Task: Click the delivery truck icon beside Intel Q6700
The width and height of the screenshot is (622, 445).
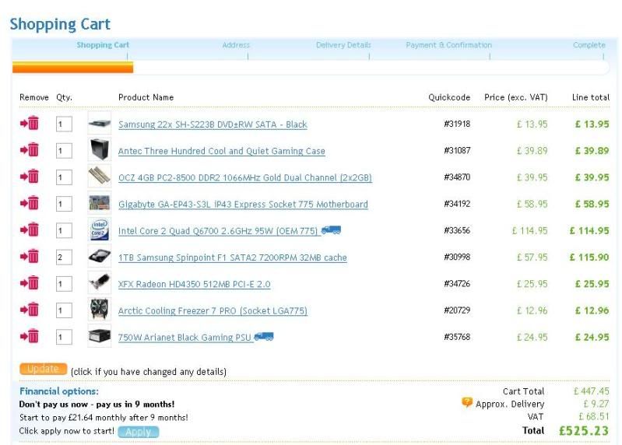Action: pos(331,230)
